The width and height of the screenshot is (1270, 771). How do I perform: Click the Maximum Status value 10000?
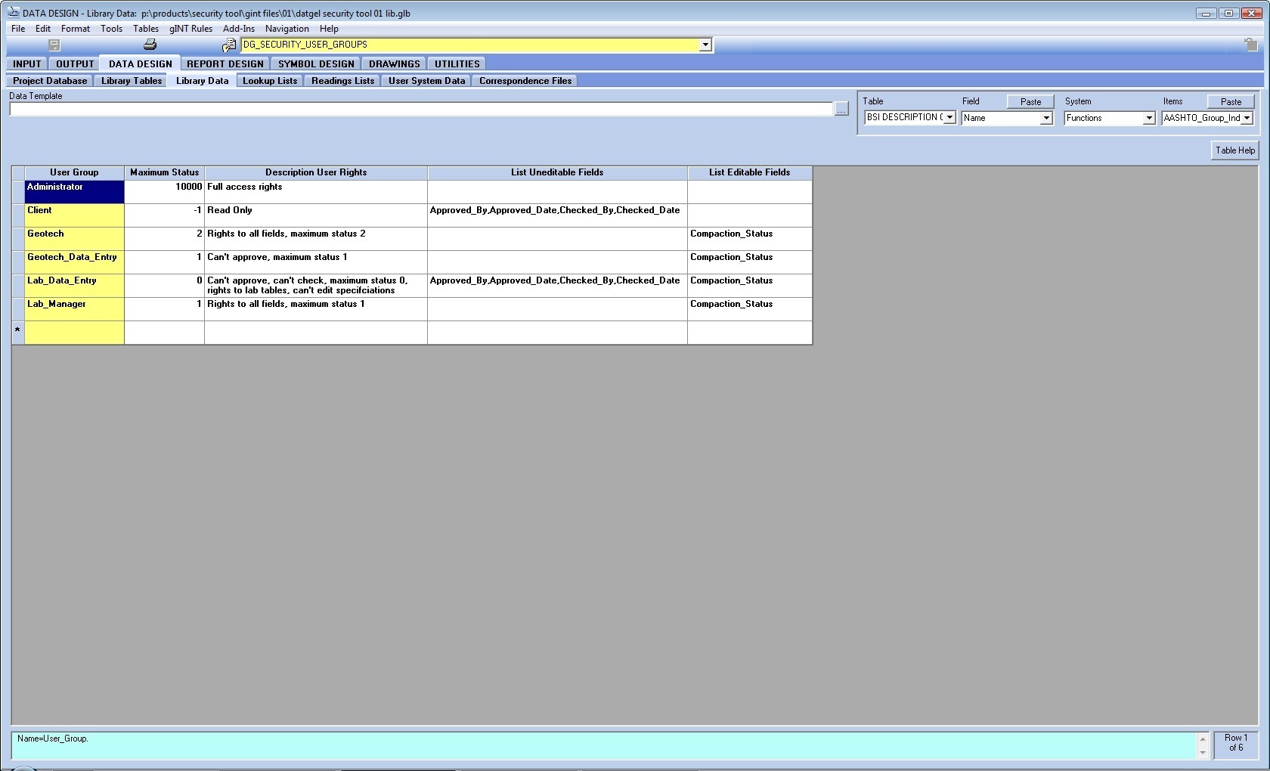click(x=164, y=192)
